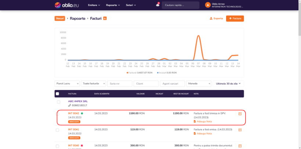Click the user avatar icon
The height and width of the screenshot is (149, 301).
pyautogui.click(x=208, y=5)
